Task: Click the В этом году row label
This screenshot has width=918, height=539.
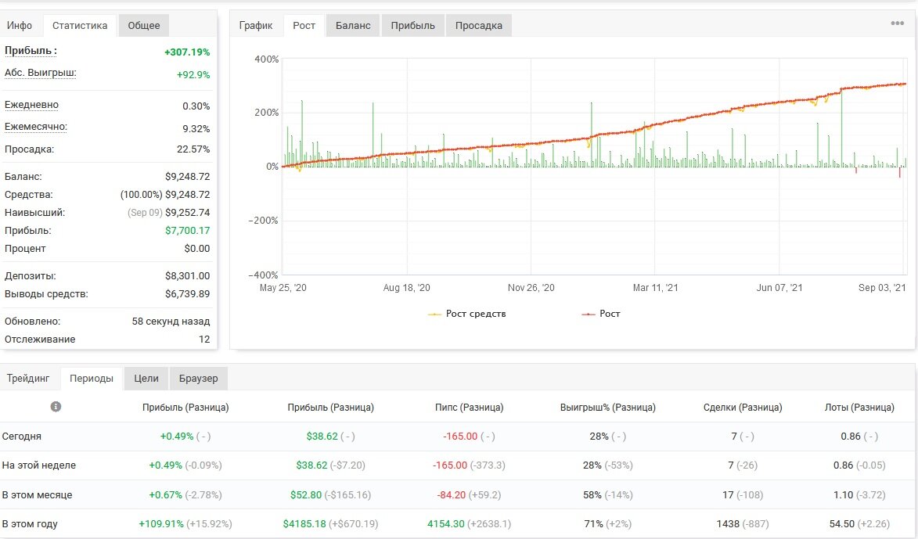Action: click(x=30, y=524)
